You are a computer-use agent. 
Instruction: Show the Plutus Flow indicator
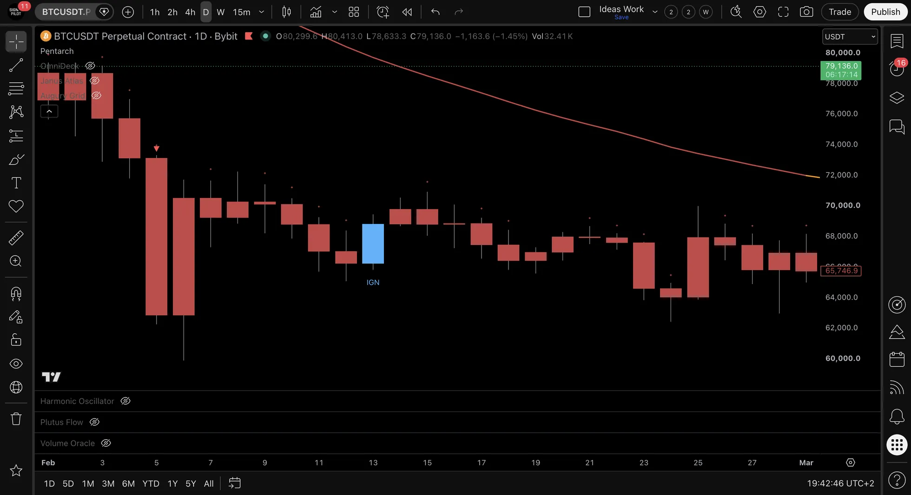click(x=94, y=422)
